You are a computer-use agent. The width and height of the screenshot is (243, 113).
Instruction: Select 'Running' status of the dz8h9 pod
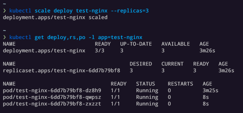tap(147, 90)
